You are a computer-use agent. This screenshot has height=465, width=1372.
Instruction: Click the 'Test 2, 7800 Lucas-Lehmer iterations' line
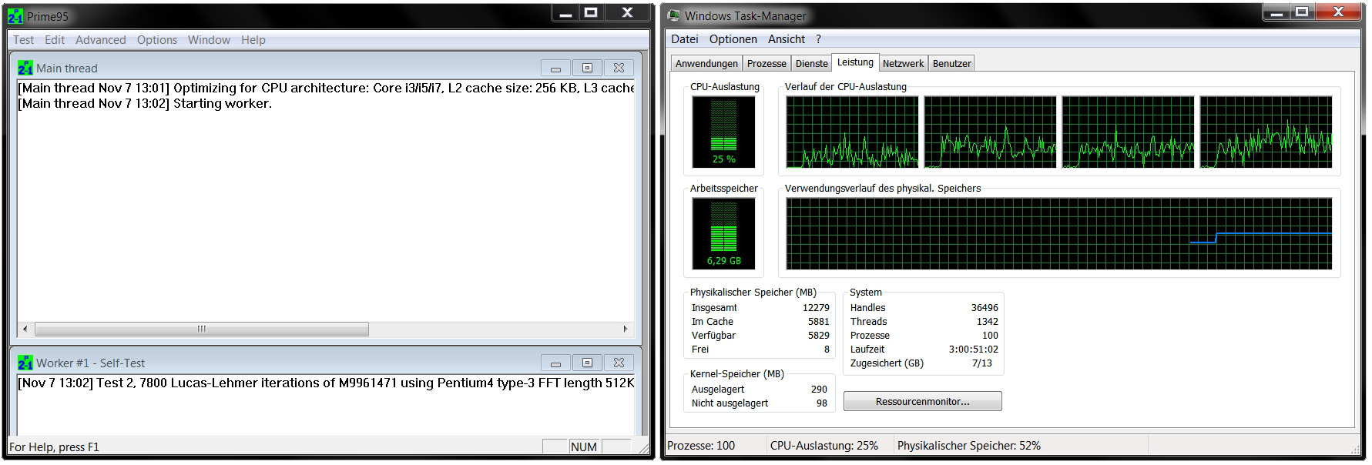326,383
